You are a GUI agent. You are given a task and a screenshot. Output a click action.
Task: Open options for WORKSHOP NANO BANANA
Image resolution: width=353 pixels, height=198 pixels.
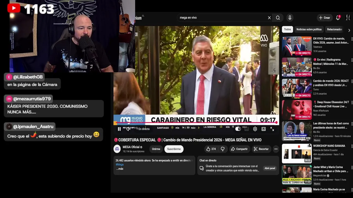352,146
